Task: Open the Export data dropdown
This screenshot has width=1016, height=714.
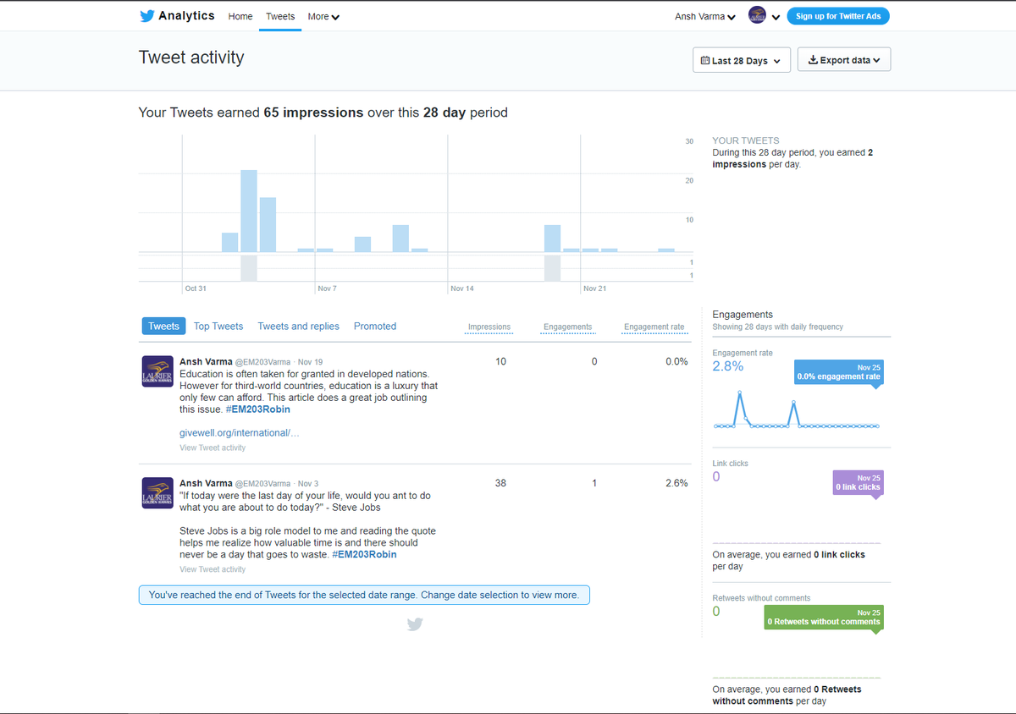Action: [844, 60]
